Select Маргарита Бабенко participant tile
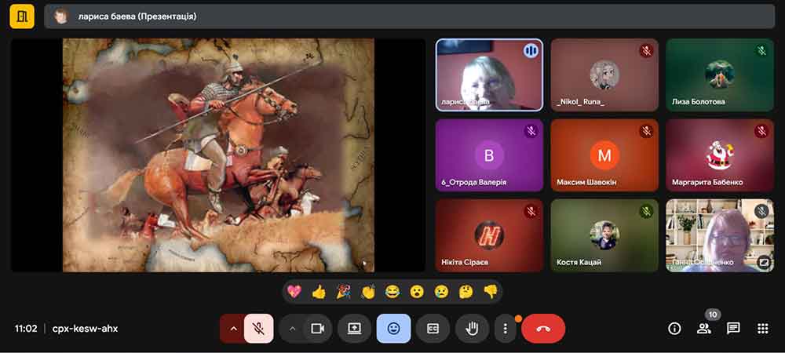Image resolution: width=785 pixels, height=353 pixels. click(x=720, y=155)
